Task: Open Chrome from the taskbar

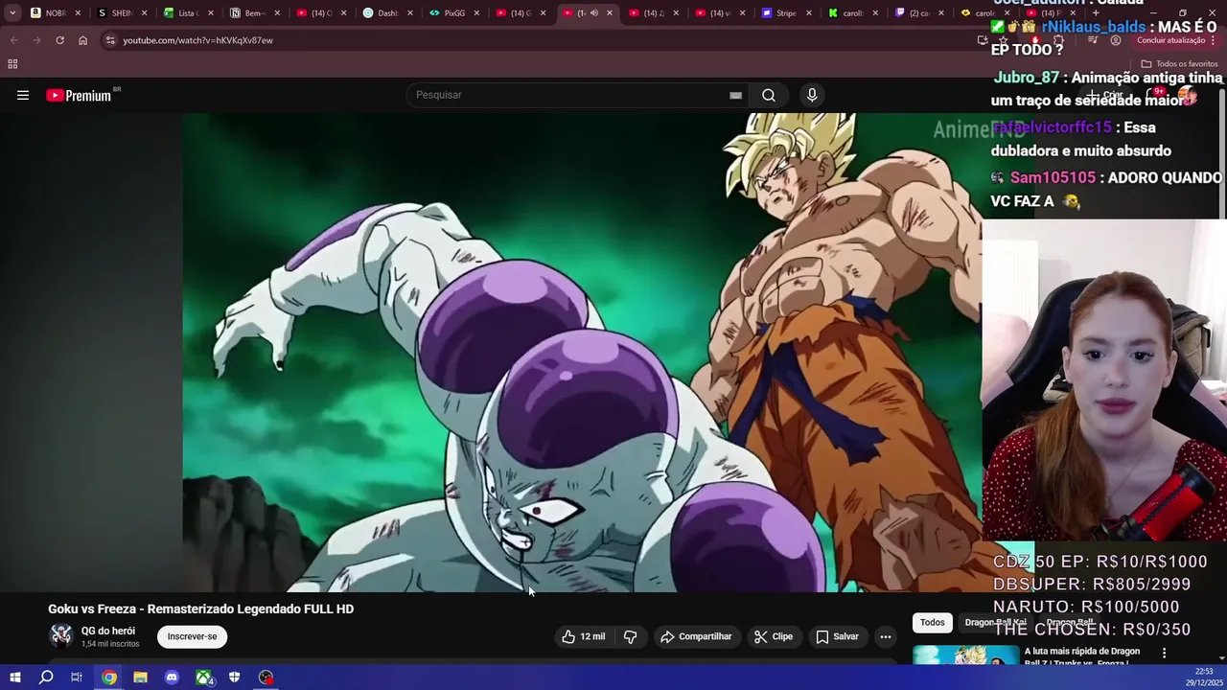Action: pyautogui.click(x=109, y=678)
